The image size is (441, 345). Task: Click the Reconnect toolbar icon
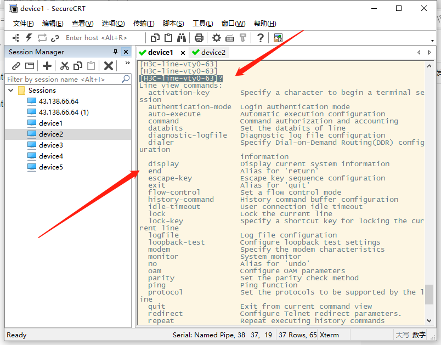click(x=42, y=38)
